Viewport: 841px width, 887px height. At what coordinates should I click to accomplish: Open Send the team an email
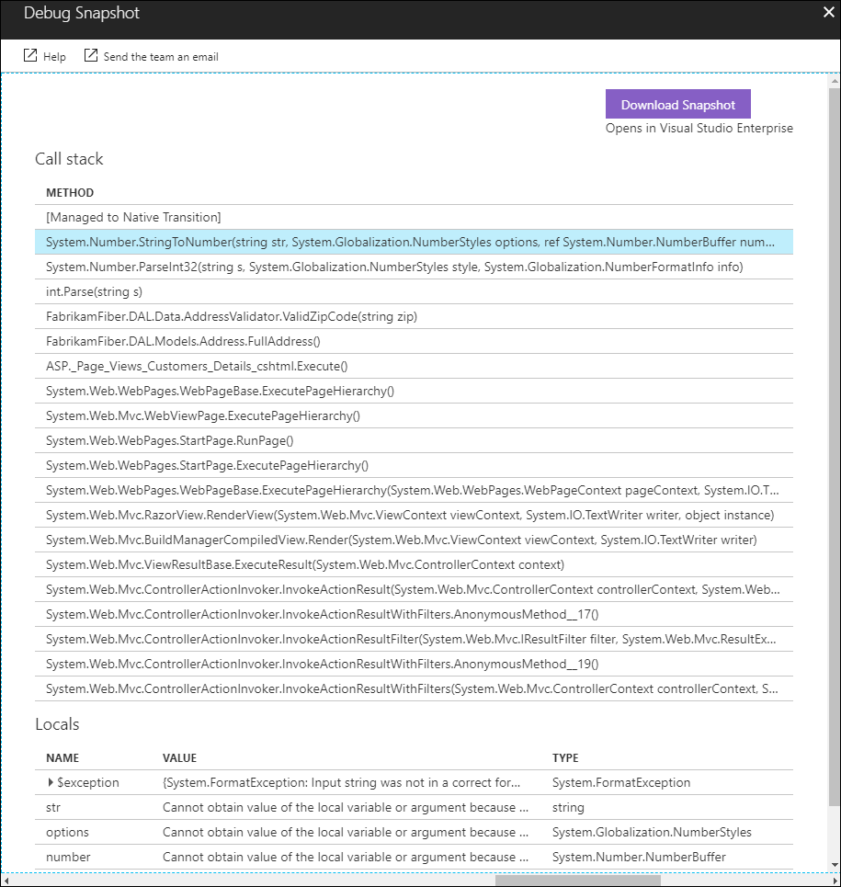pos(161,56)
